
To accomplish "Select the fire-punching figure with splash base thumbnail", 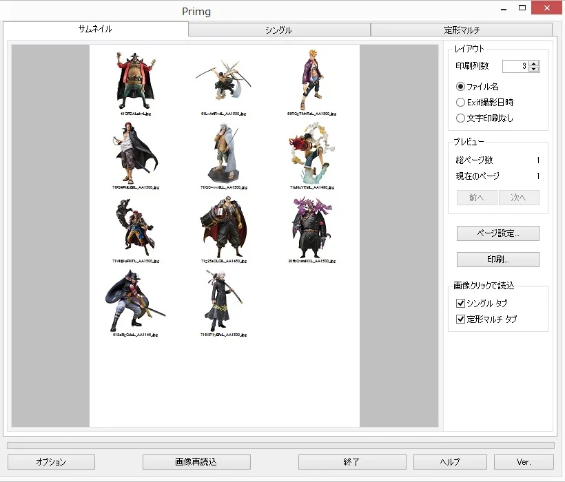I will coord(311,154).
